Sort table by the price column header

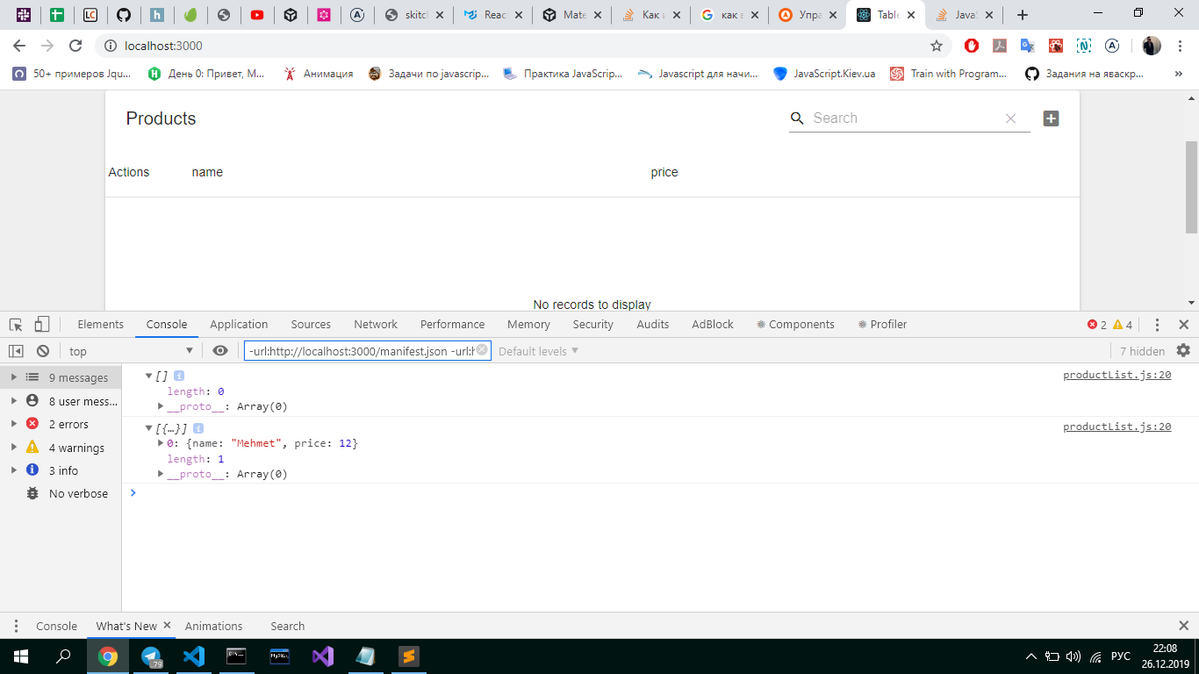tap(664, 172)
